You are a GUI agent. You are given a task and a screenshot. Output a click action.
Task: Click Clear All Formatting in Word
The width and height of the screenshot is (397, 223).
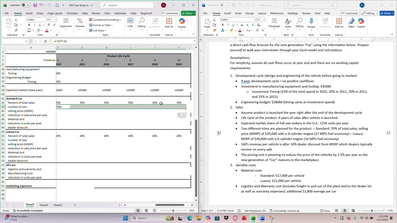(x=258, y=25)
